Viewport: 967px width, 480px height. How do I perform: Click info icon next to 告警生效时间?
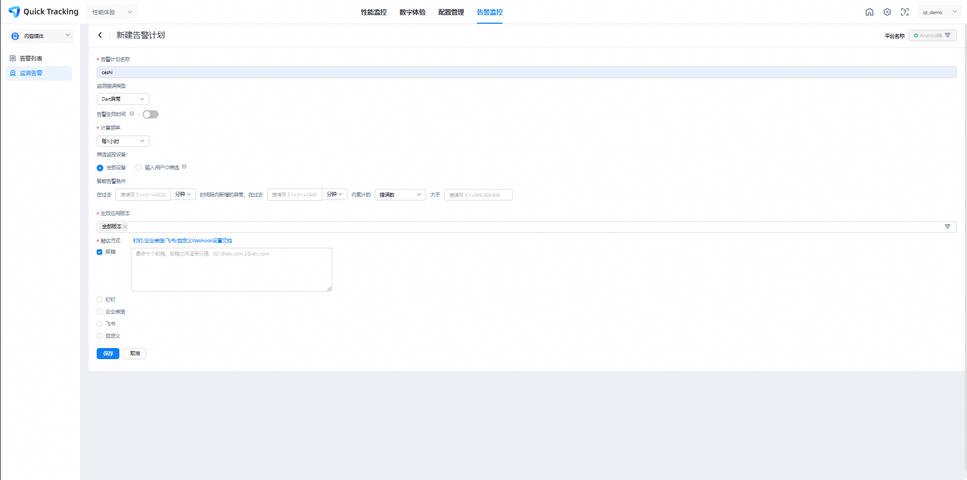(x=132, y=114)
